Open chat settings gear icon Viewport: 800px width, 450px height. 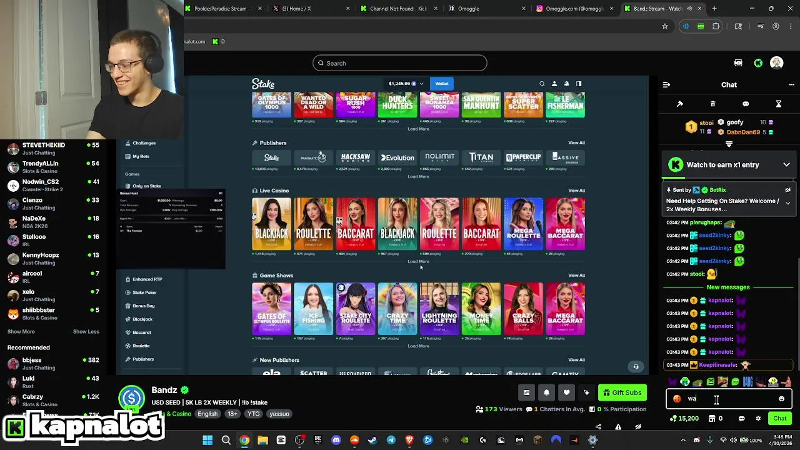[x=758, y=419]
